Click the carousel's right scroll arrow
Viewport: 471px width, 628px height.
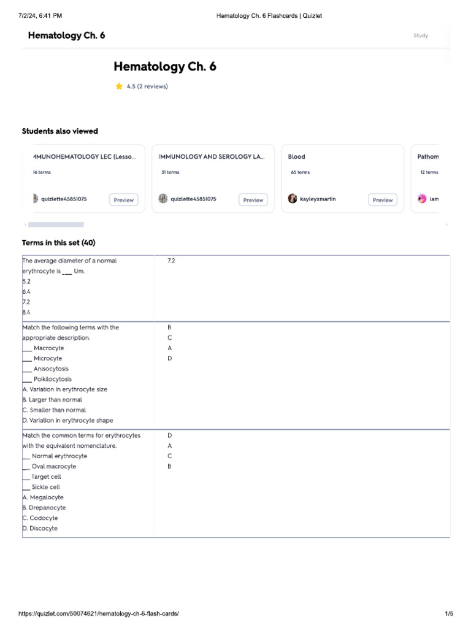pos(446,225)
